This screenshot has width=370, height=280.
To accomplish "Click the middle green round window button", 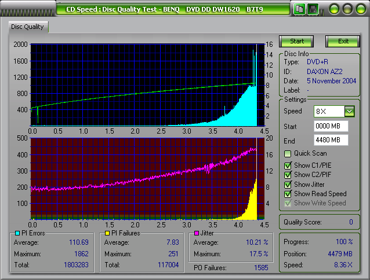I will [347, 9].
